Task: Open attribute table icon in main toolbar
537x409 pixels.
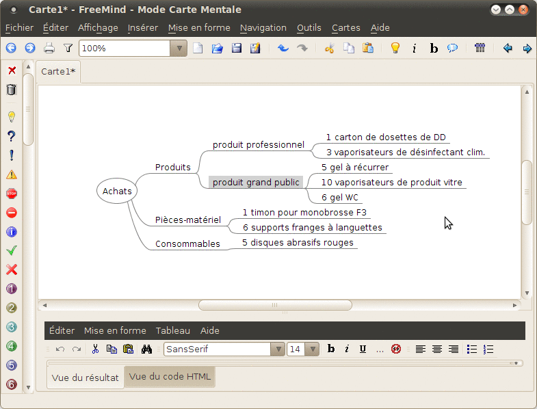Action: (480, 48)
